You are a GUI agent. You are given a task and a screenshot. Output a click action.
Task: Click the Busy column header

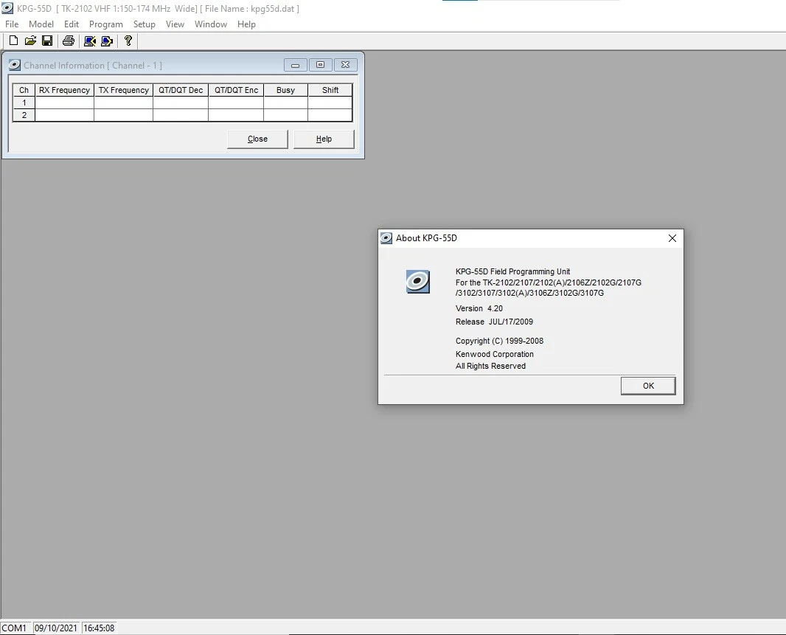click(286, 90)
